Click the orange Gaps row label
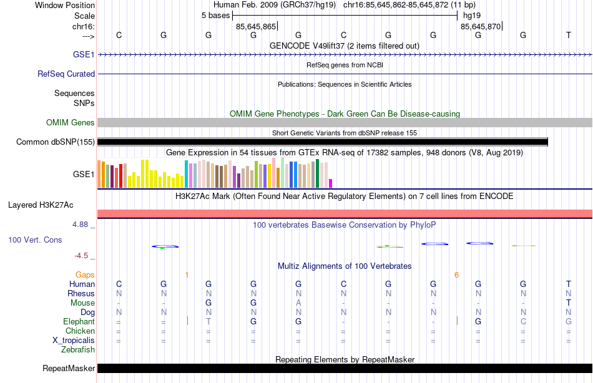The height and width of the screenshot is (383, 593). 85,274
